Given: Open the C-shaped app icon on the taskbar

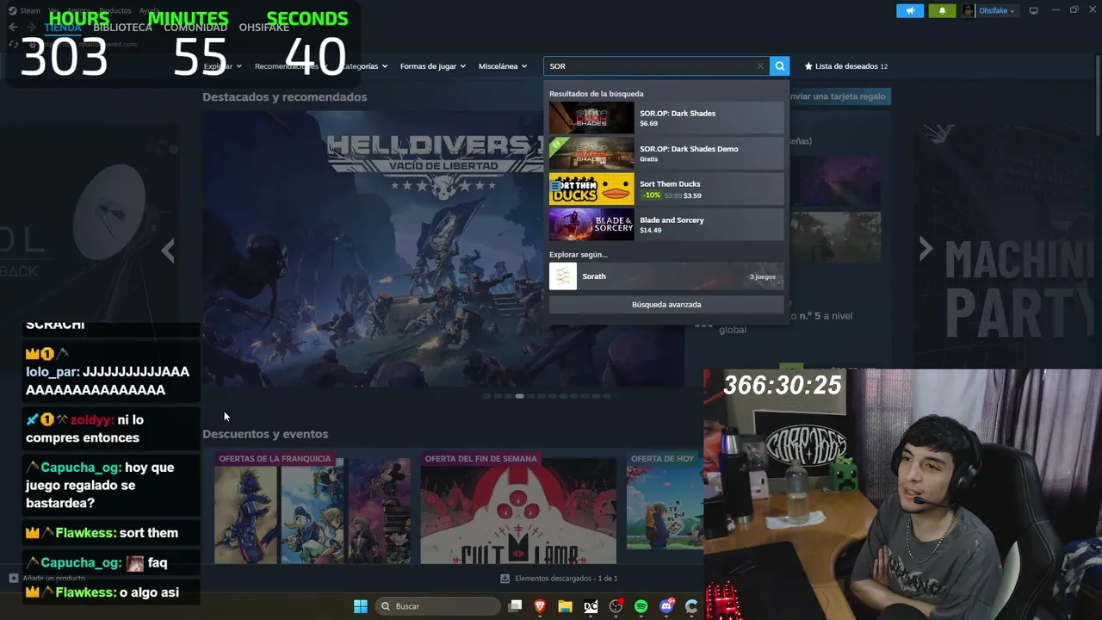Looking at the screenshot, I should [691, 606].
